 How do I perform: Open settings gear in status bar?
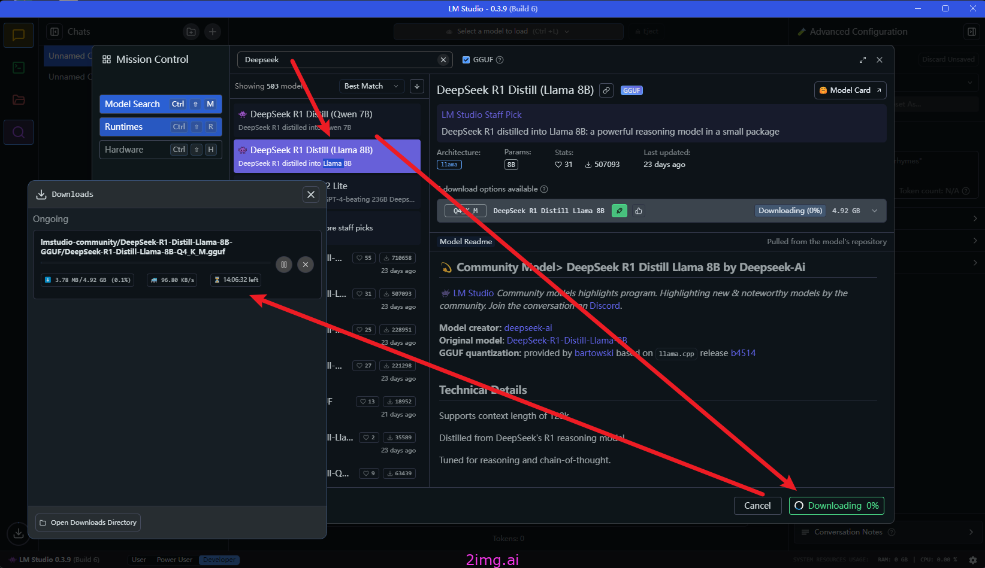pyautogui.click(x=973, y=560)
